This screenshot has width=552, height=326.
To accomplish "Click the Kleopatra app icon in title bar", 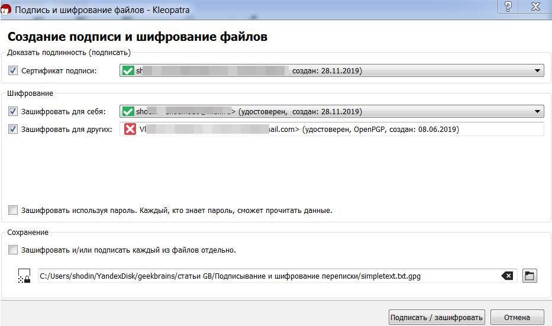I will [x=6, y=9].
